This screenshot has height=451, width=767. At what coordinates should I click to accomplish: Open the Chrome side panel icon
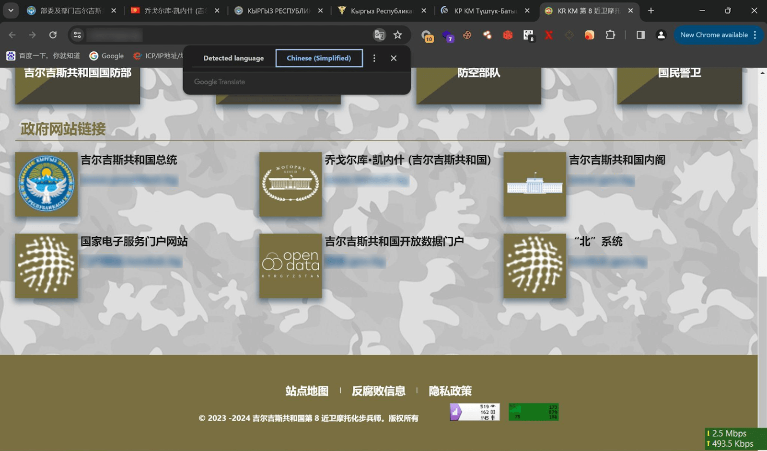coord(640,35)
